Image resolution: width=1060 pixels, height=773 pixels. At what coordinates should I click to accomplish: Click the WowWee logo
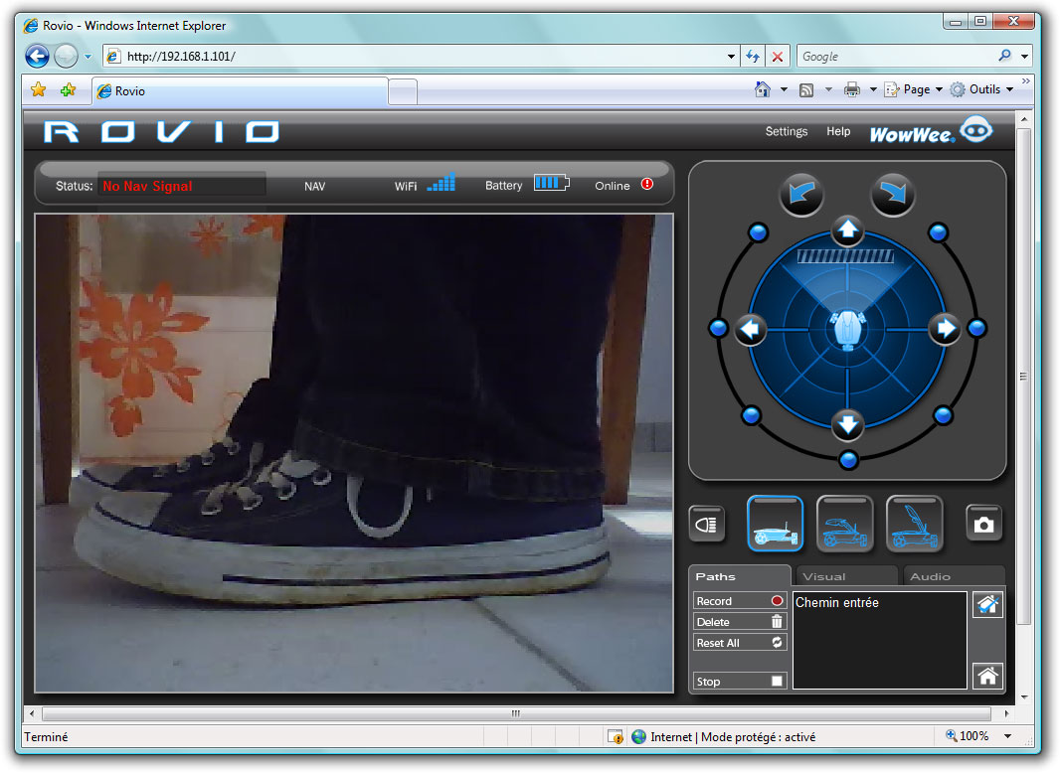pos(931,130)
